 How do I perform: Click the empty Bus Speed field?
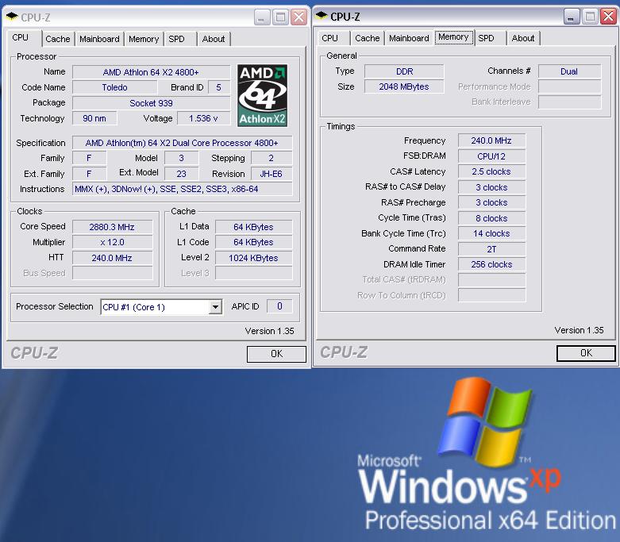click(112, 273)
